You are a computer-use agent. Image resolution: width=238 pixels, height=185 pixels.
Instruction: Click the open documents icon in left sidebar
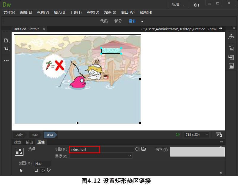6,40
